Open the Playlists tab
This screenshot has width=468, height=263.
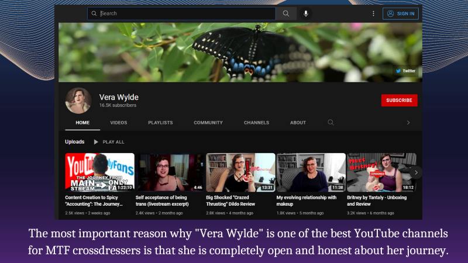[x=160, y=123]
